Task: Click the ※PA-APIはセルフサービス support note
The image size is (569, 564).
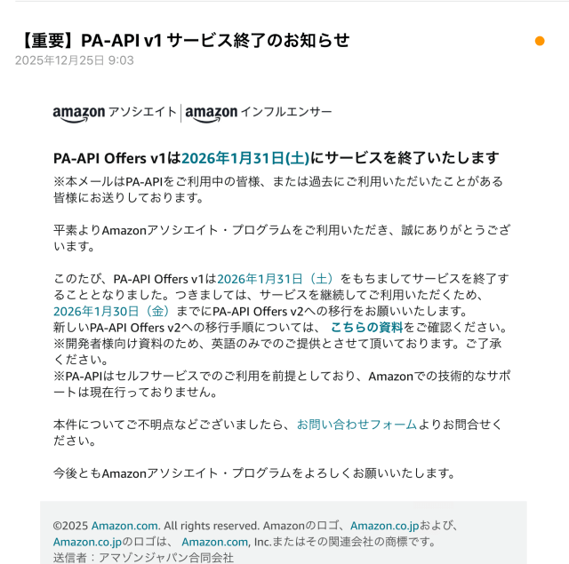Action: point(282,384)
